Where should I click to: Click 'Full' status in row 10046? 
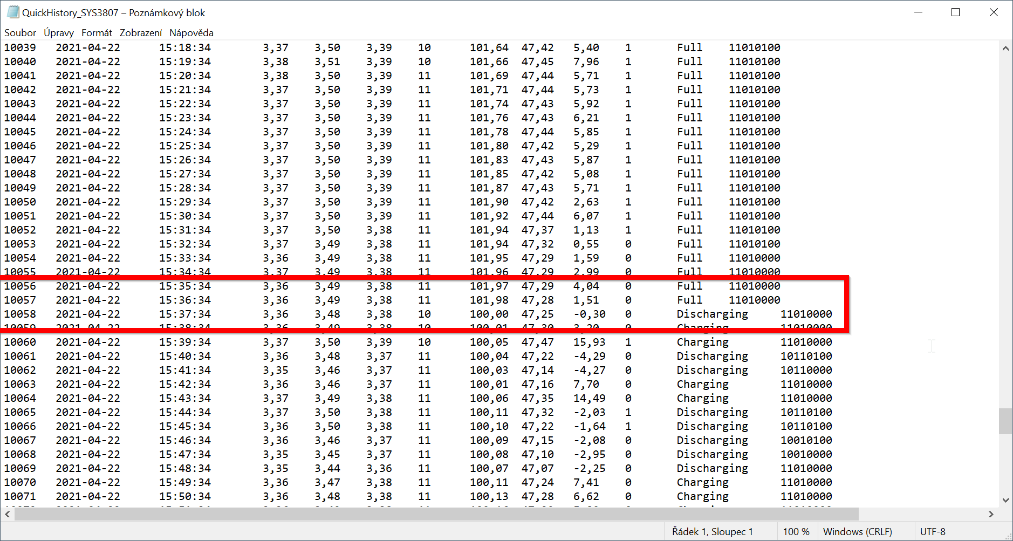pos(690,146)
